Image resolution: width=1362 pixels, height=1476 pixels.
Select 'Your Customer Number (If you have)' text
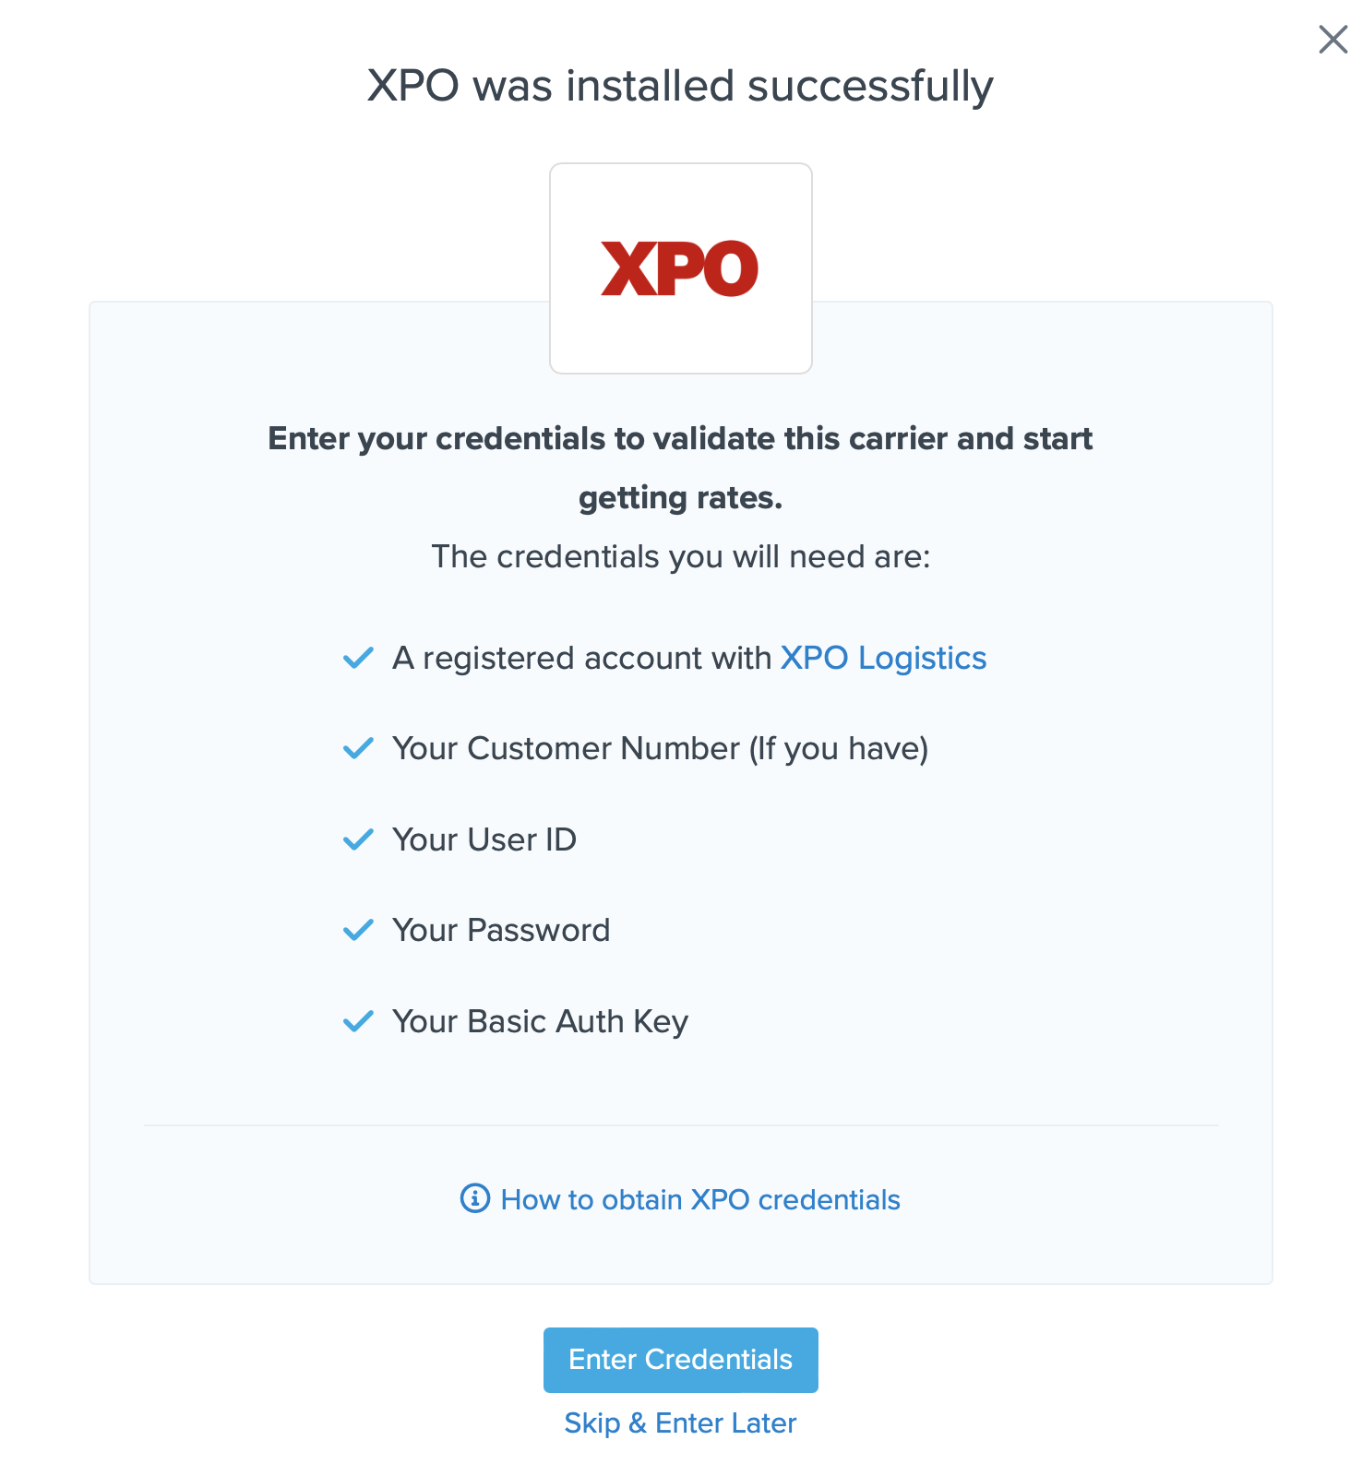(x=660, y=748)
